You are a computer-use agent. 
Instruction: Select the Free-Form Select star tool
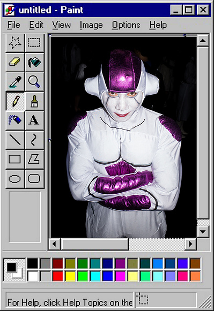tap(15, 43)
